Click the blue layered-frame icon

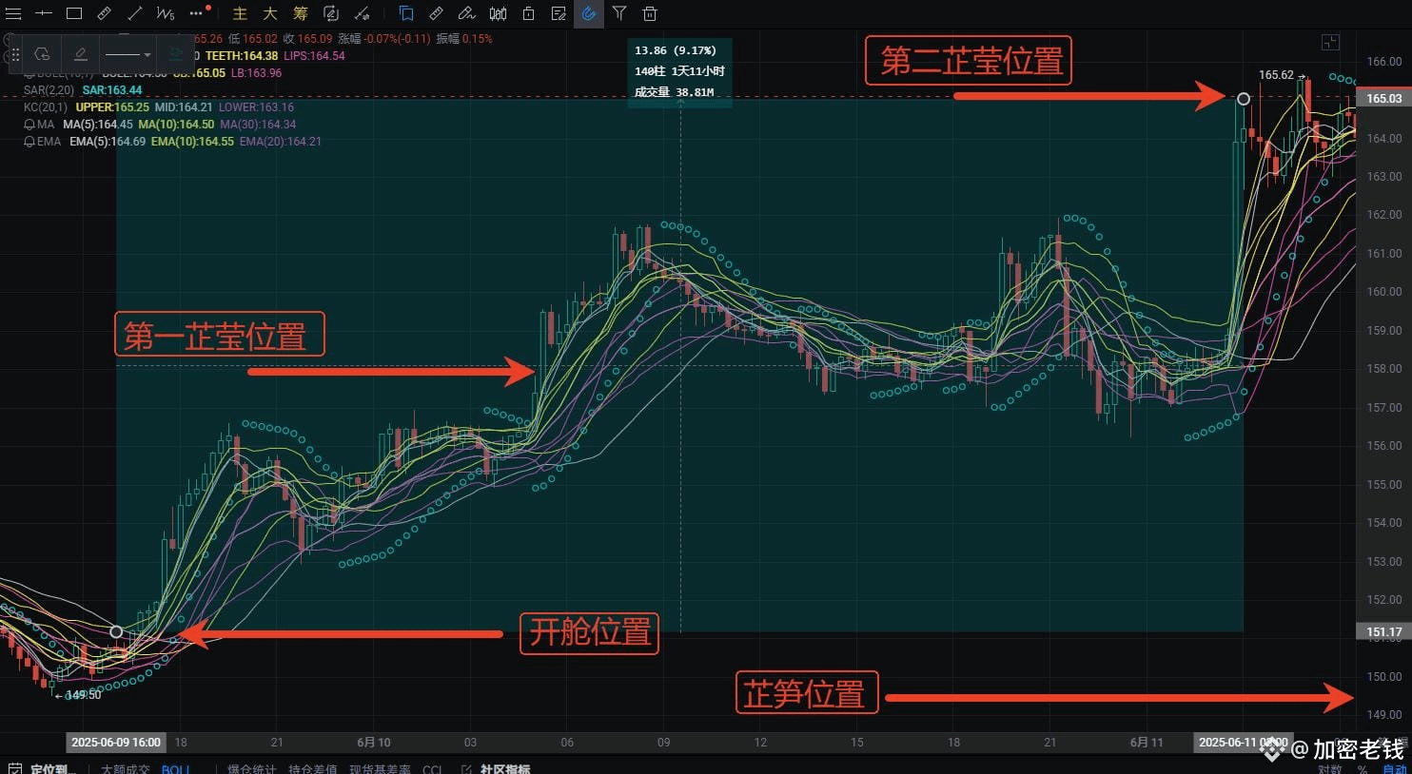click(x=406, y=13)
